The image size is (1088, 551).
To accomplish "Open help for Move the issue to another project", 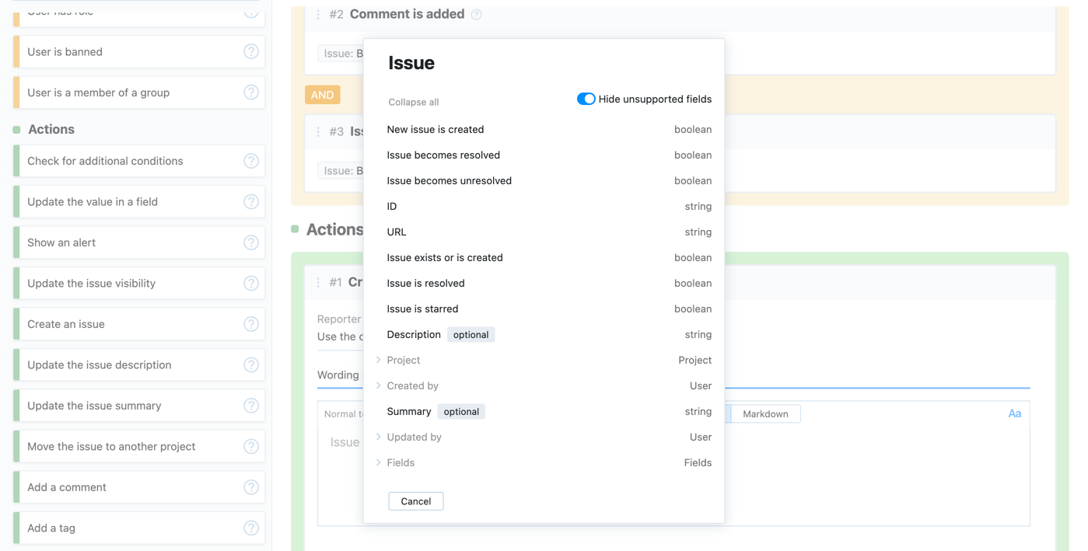I will point(251,446).
